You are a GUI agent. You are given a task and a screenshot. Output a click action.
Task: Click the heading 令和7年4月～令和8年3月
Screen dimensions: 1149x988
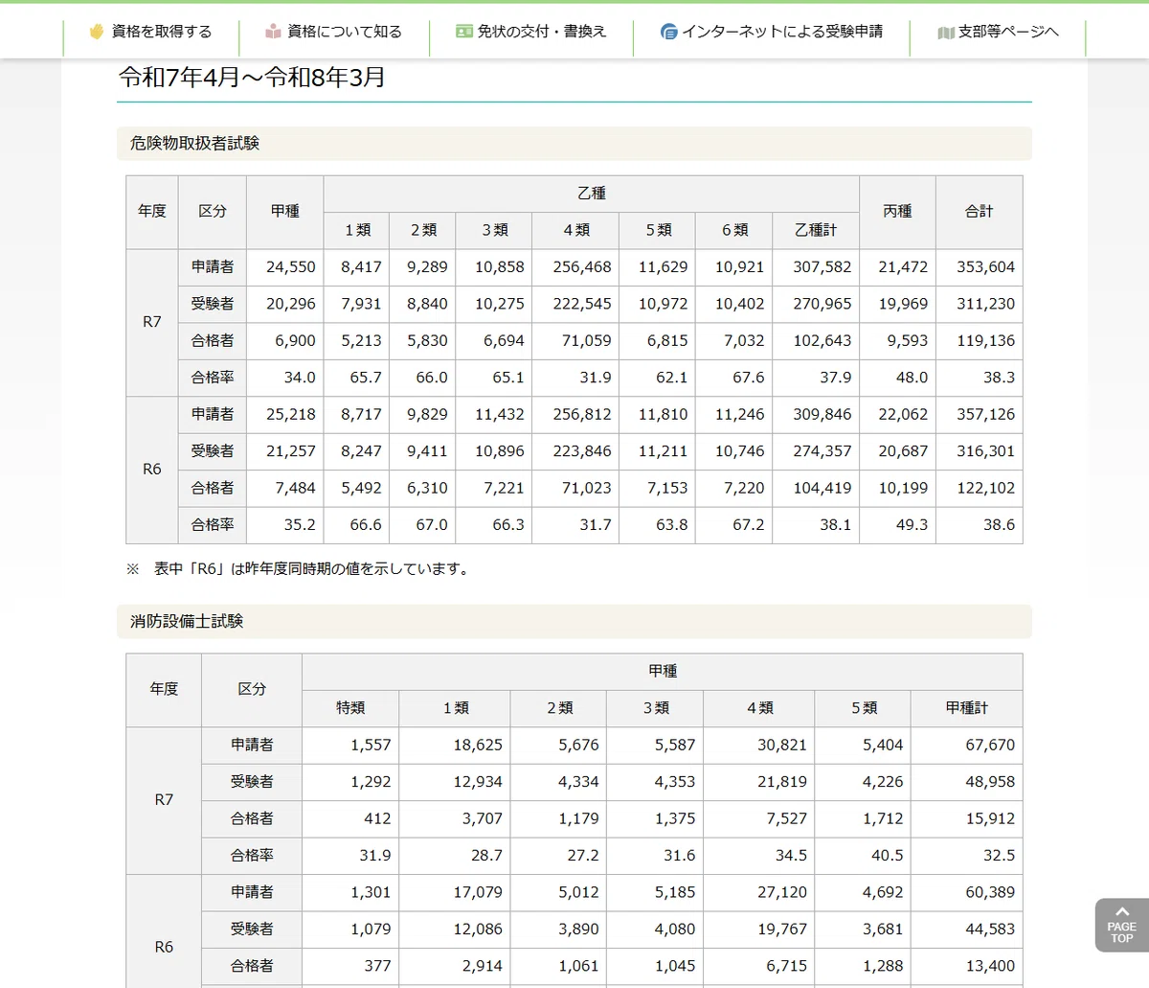coord(252,77)
